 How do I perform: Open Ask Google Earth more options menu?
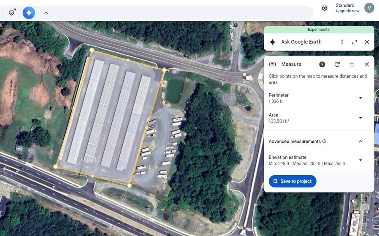click(342, 42)
